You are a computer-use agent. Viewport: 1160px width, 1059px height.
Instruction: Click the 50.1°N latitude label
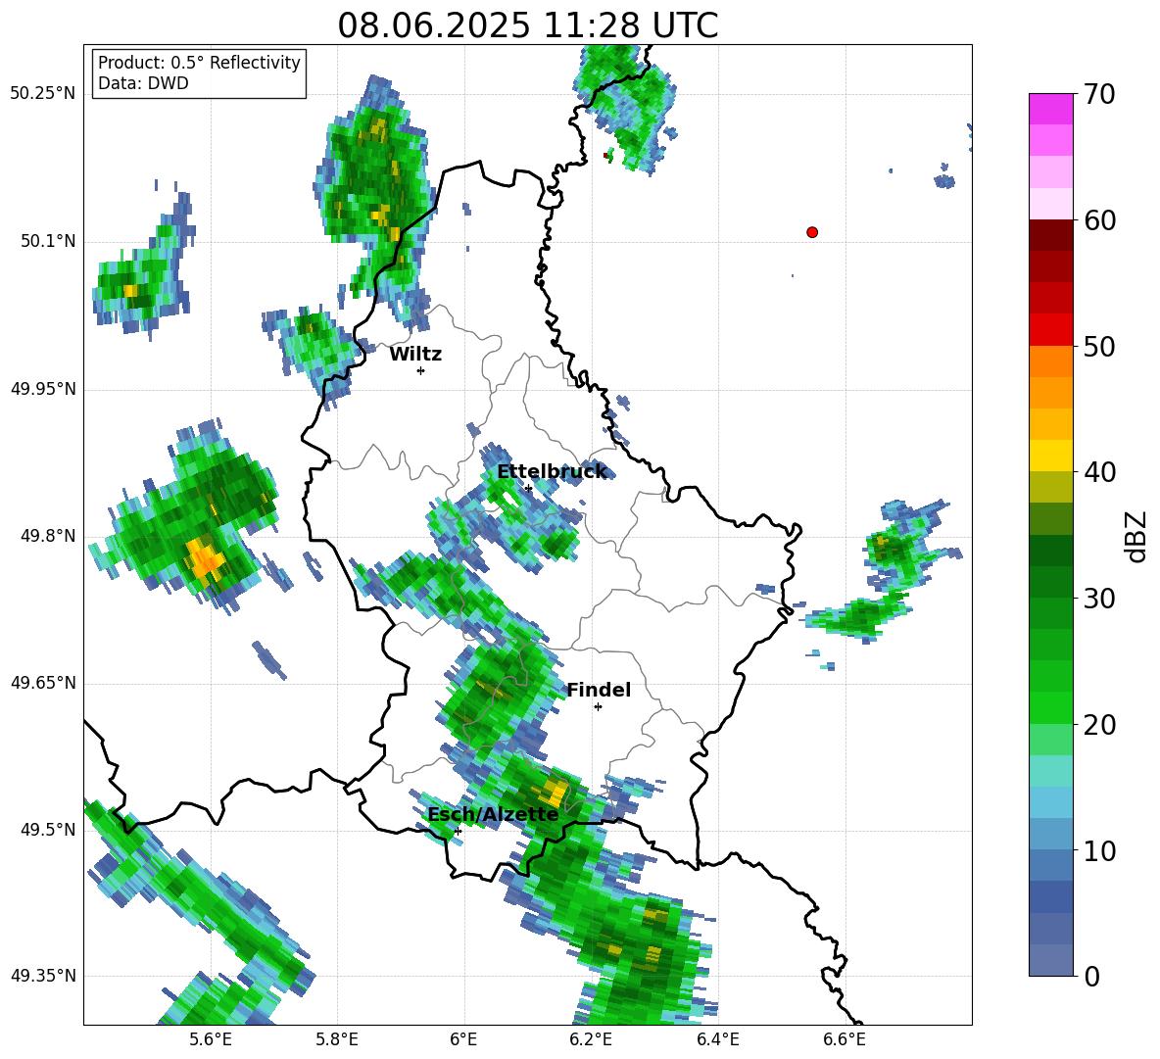coord(48,241)
